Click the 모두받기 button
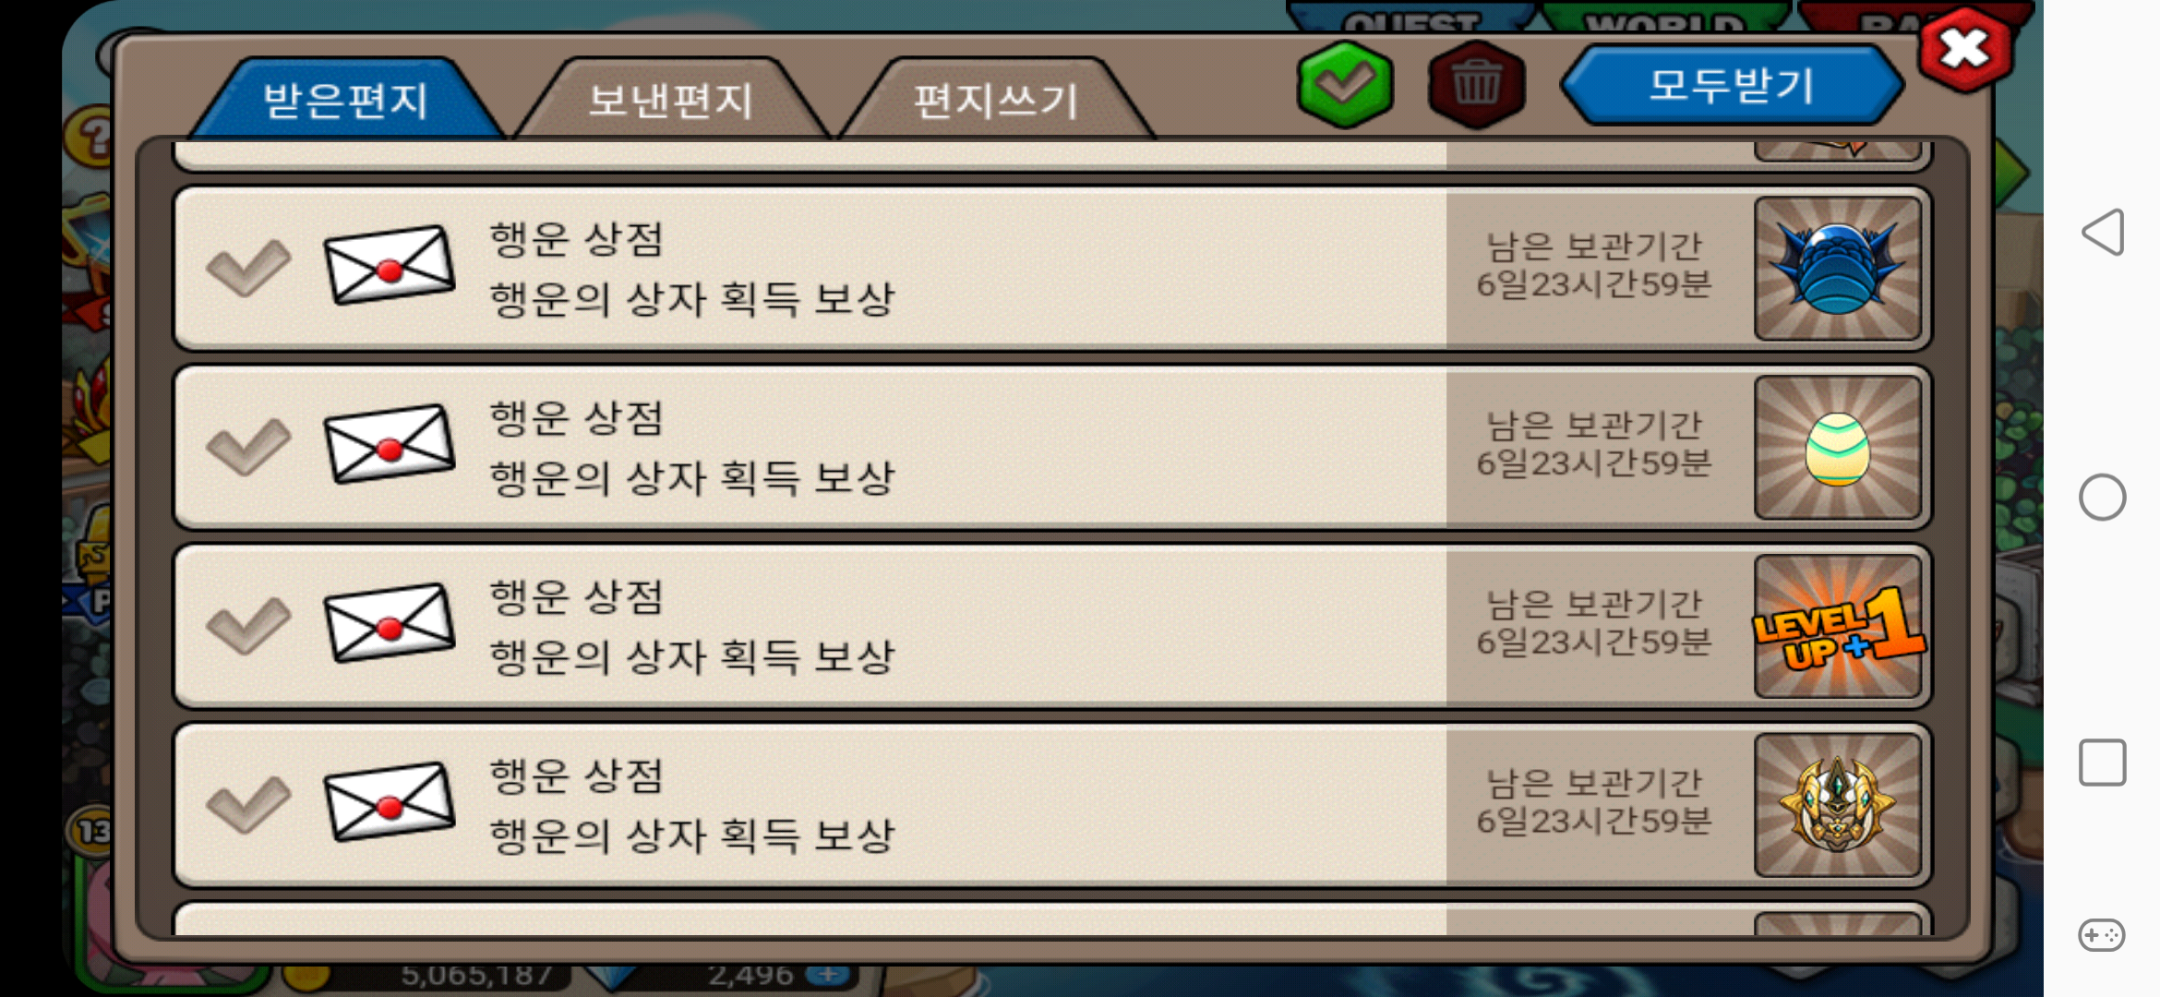The image size is (2160, 997). 1732,85
